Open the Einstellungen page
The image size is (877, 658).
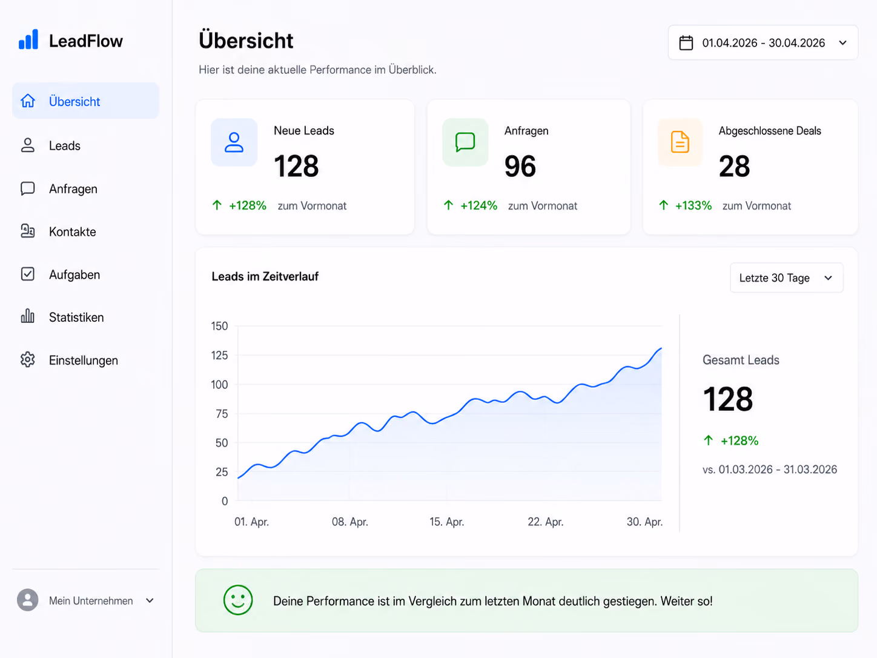click(85, 360)
